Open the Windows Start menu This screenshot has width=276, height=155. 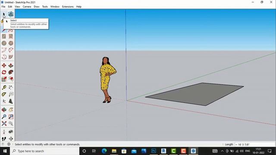5,151
